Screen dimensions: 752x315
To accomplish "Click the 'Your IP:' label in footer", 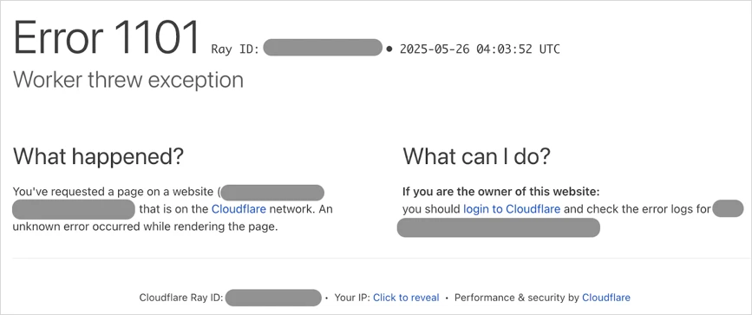I will click(352, 298).
